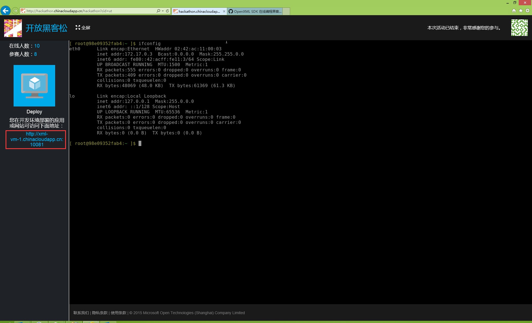
Task: Open the Favorites star icon
Action: coord(521,11)
